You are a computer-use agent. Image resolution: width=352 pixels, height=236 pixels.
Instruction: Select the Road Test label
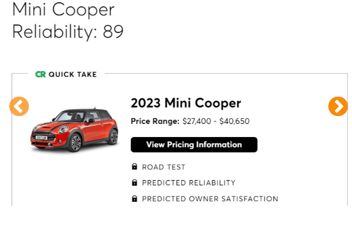(164, 167)
